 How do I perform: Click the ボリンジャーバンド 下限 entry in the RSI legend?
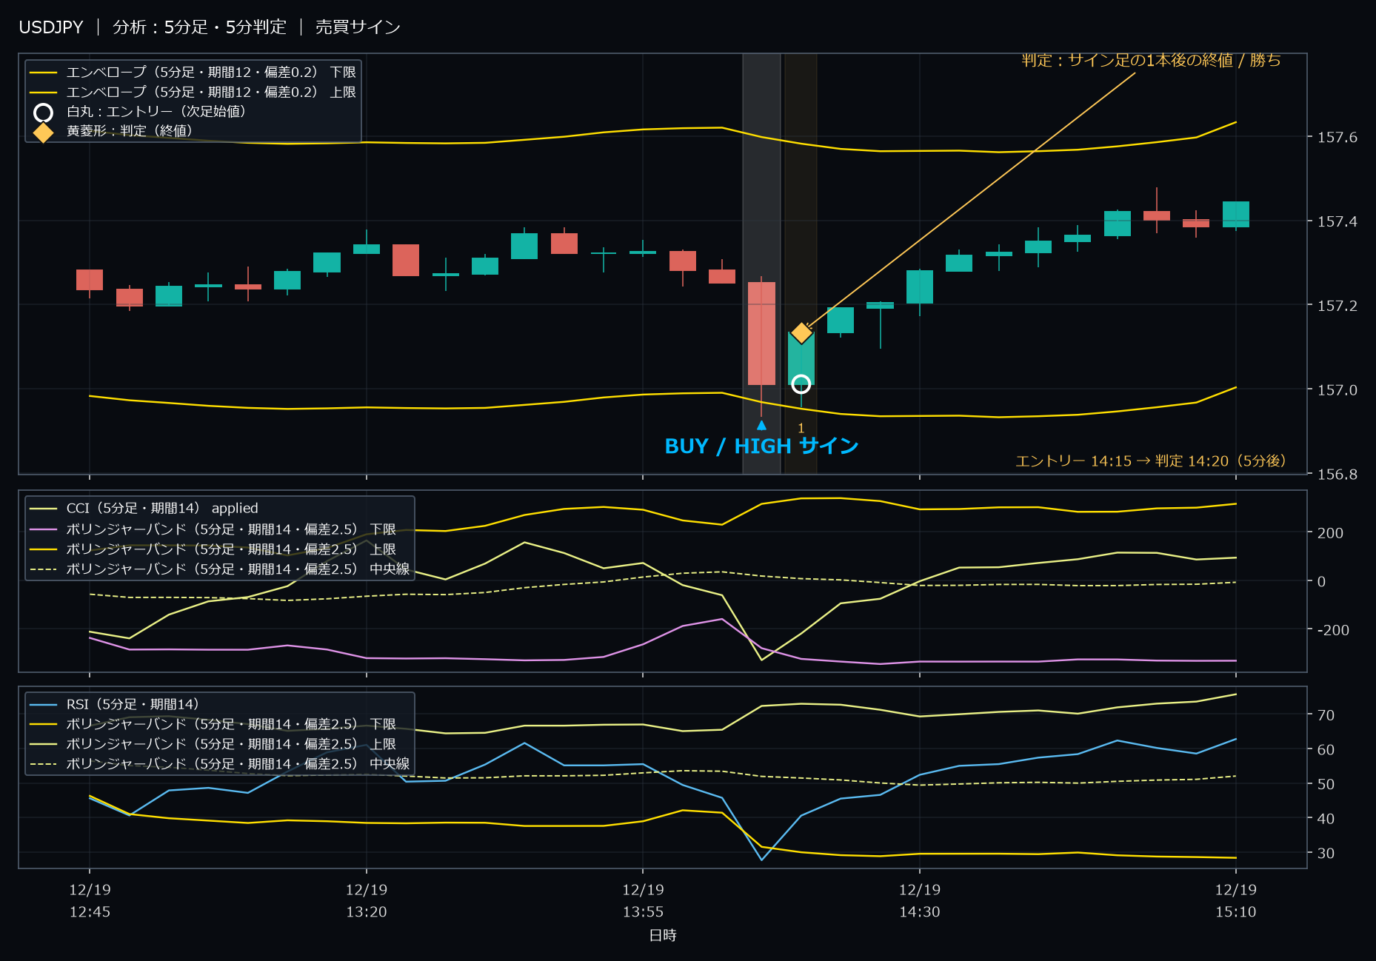[x=213, y=723]
